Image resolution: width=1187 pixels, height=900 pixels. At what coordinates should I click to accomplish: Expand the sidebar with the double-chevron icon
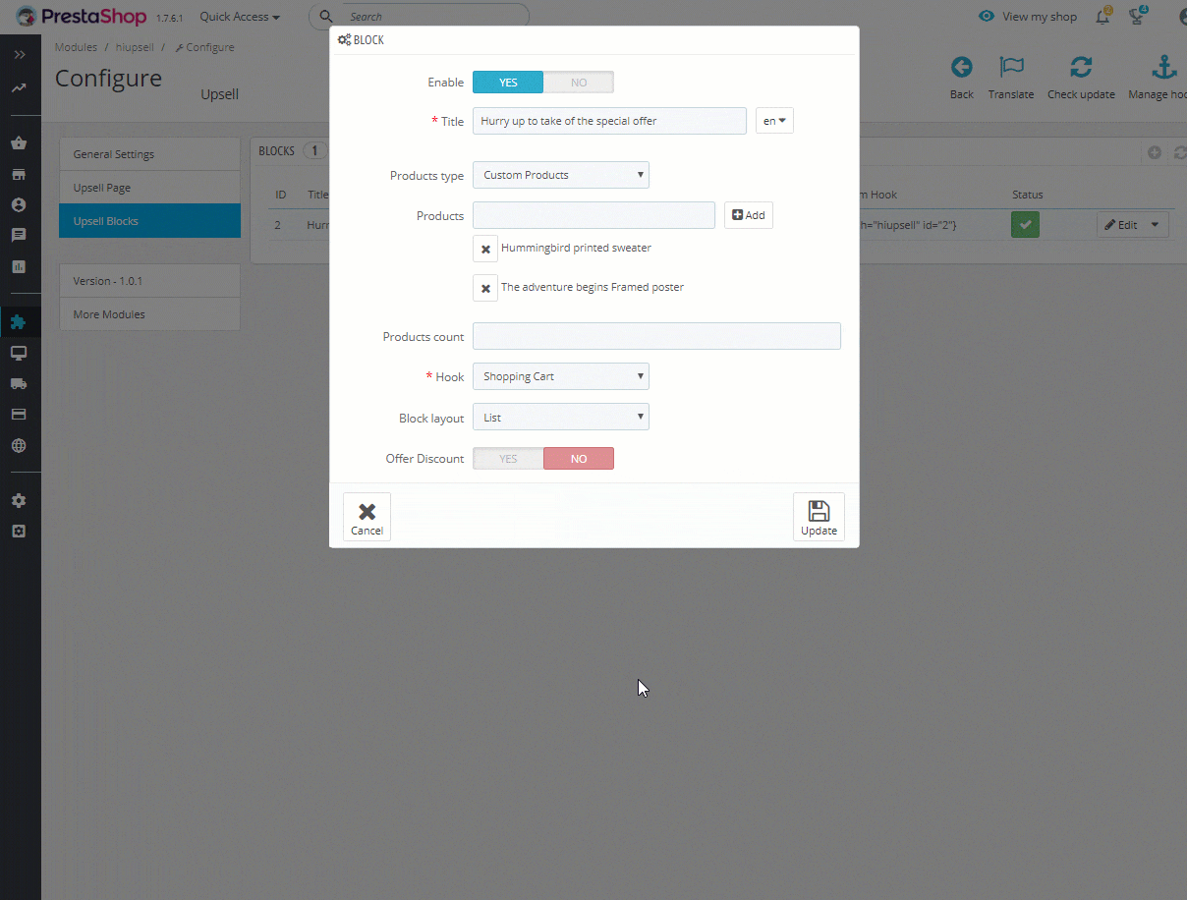pyautogui.click(x=20, y=55)
